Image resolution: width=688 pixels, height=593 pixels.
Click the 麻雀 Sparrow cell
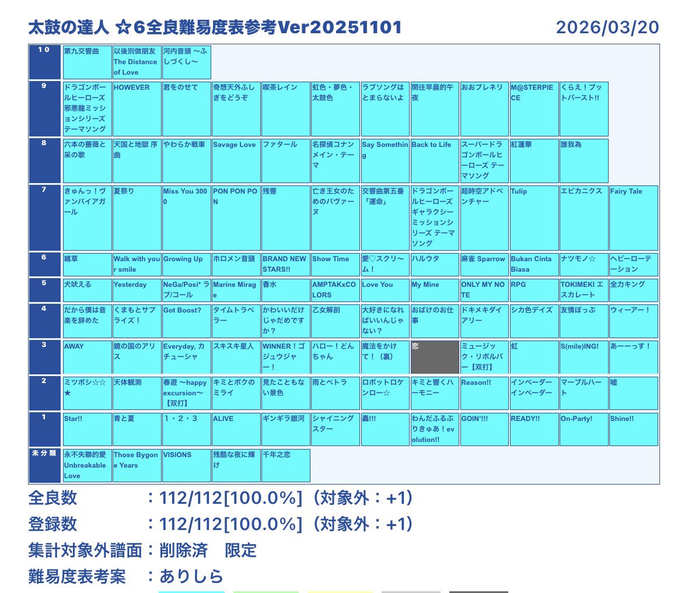point(484,264)
